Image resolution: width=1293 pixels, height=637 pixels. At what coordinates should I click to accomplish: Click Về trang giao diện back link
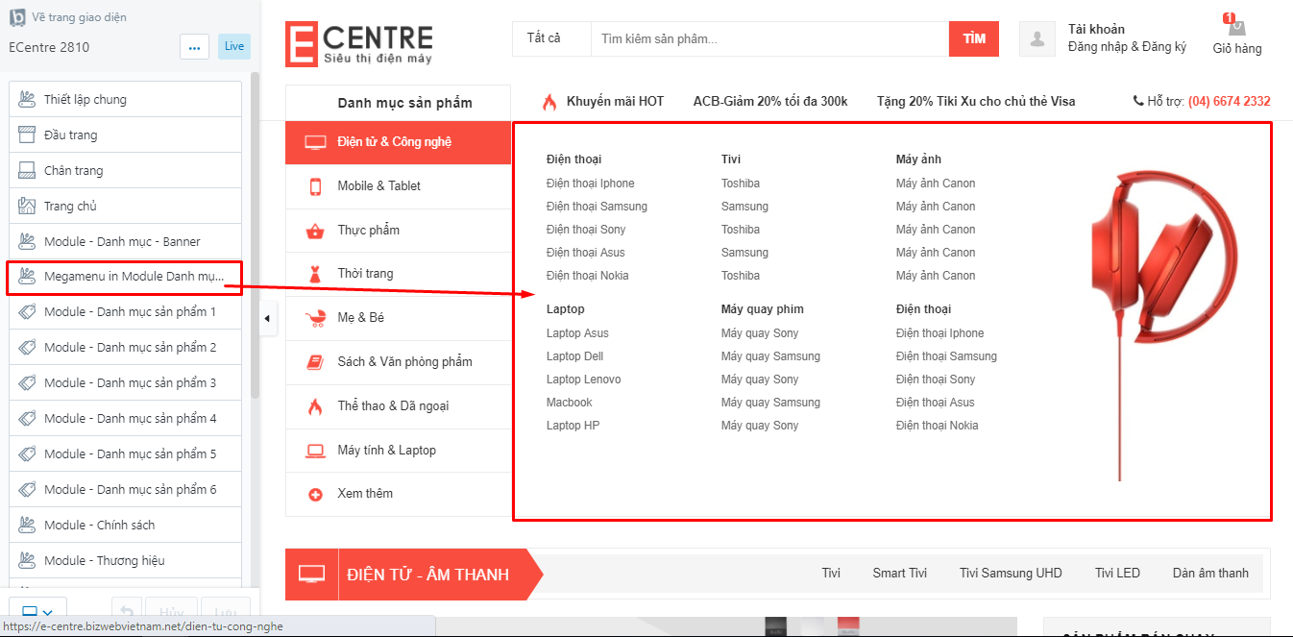(79, 17)
